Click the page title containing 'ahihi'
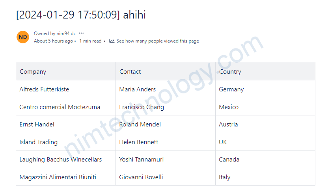This screenshot has width=328, height=195. tap(81, 15)
